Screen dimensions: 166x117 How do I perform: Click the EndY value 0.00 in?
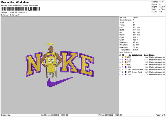coord(135,40)
